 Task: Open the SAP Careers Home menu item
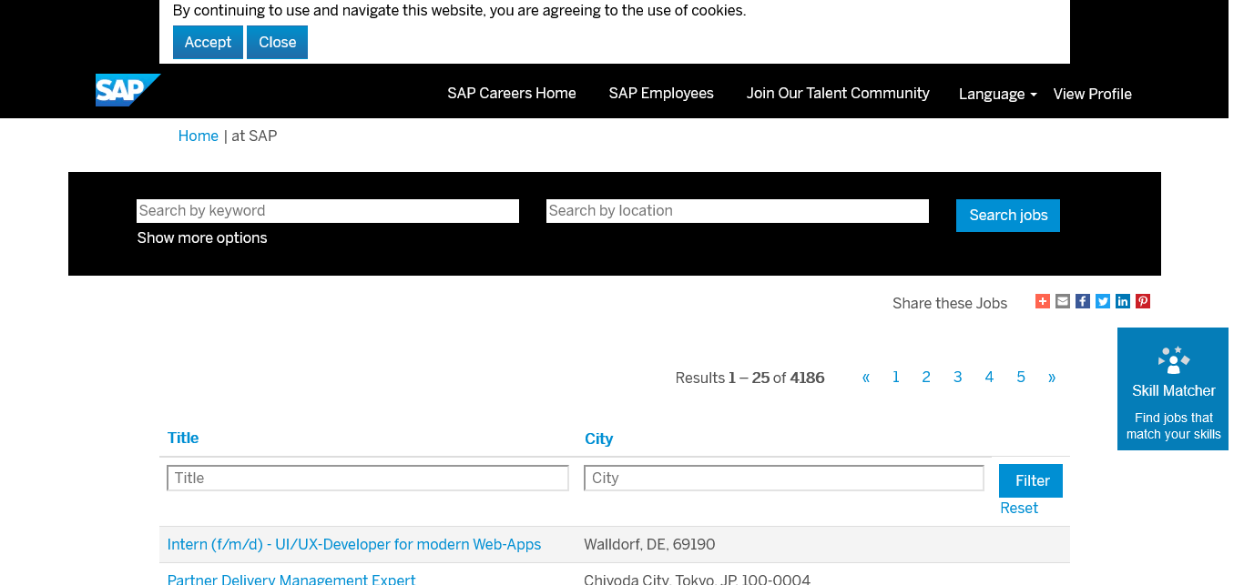[511, 93]
